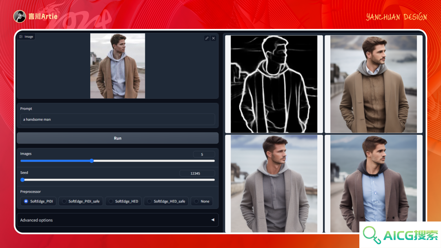This screenshot has height=248, width=441.
Task: Open the grey coat generated image
Action: [x=274, y=184]
